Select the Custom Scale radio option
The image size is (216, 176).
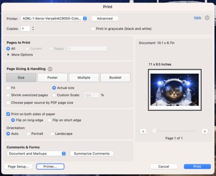[54, 95]
